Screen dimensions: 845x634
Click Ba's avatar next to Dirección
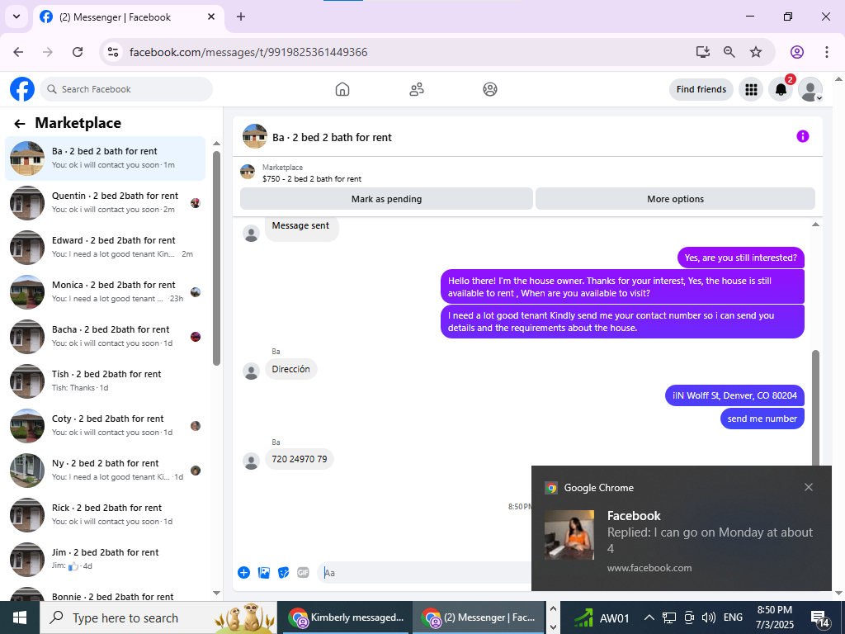[x=251, y=371]
